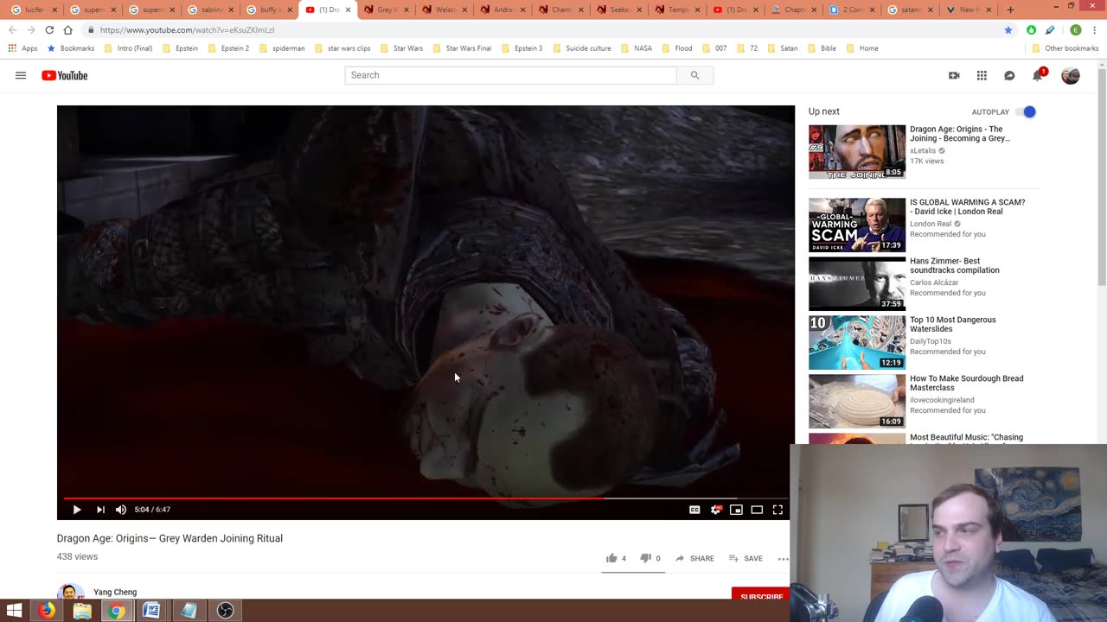Open the create video camera icon
The image size is (1107, 622).
point(954,75)
